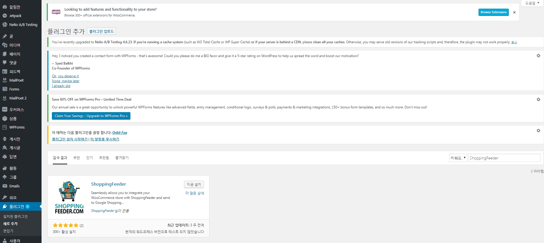544x243 pixels.
Task: Open the 키워드 search type dropdown
Action: click(x=458, y=158)
